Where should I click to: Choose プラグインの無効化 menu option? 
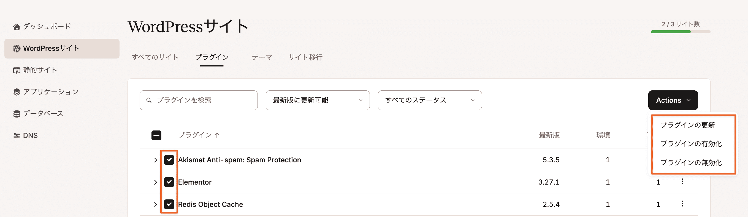click(691, 163)
